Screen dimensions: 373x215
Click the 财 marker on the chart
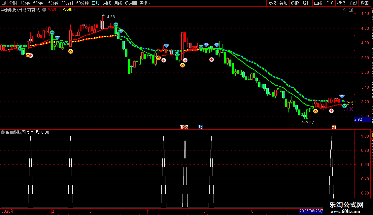(x=201, y=127)
